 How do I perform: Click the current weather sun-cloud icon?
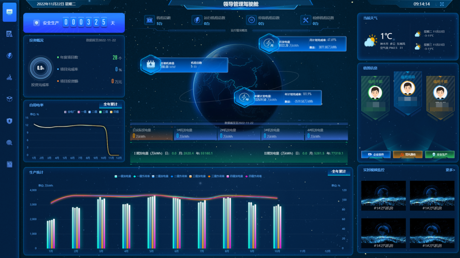tap(371, 41)
